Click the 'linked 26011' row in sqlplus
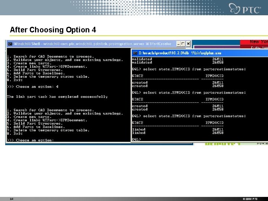The height and width of the screenshot is (201, 268). [x=178, y=130]
